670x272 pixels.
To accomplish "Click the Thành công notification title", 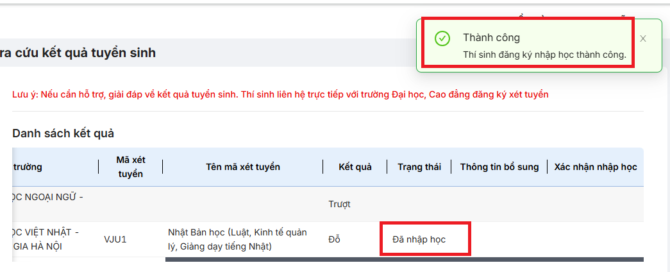I will 491,38.
